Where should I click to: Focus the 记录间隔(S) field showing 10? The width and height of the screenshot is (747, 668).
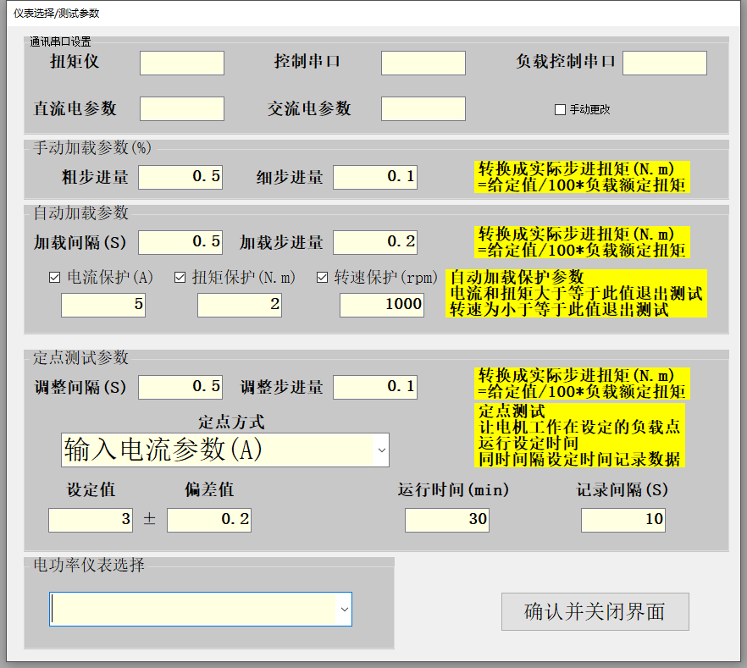tap(623, 519)
